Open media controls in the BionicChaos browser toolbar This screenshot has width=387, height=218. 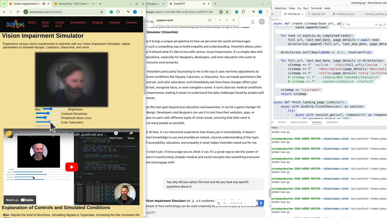point(128,12)
